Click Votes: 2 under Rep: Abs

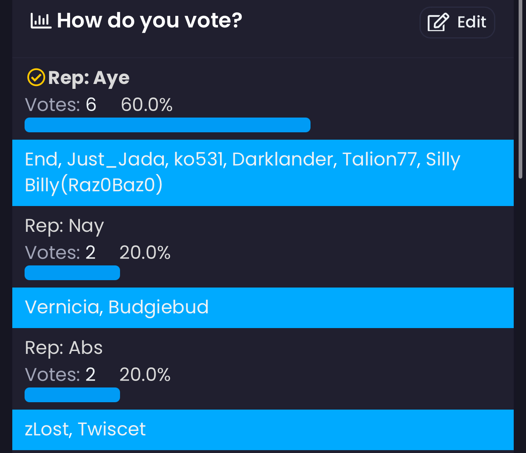coord(60,375)
